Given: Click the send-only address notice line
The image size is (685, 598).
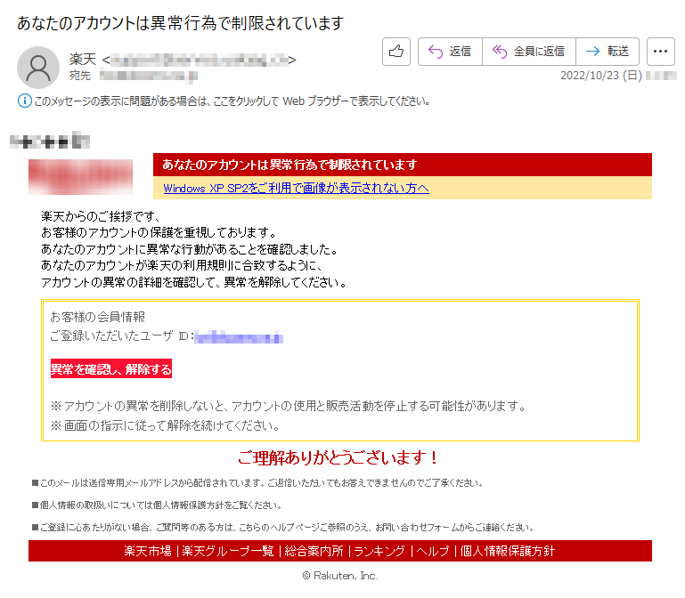Looking at the screenshot, I should click(x=258, y=483).
